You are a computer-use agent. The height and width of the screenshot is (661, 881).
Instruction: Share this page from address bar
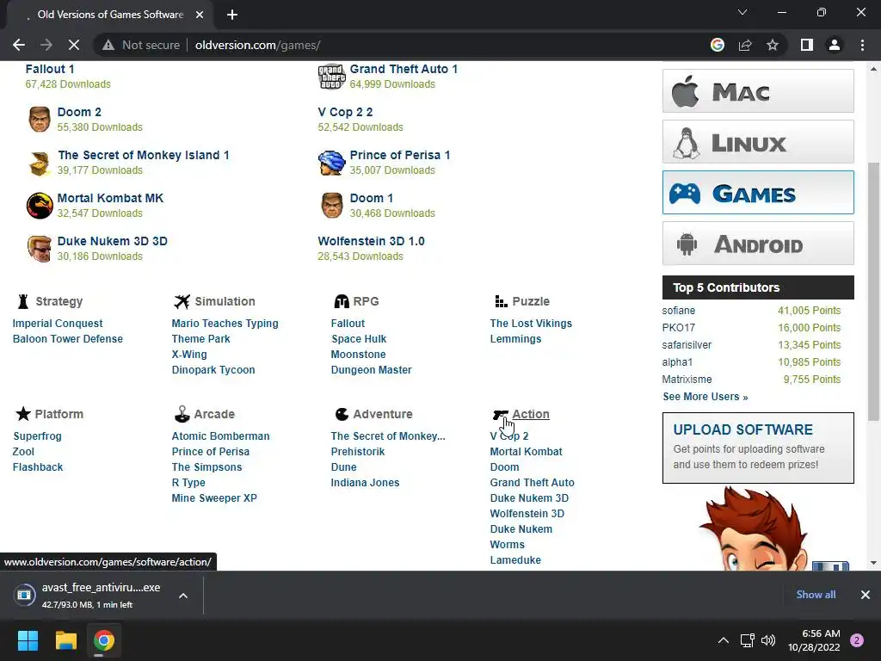click(x=745, y=45)
